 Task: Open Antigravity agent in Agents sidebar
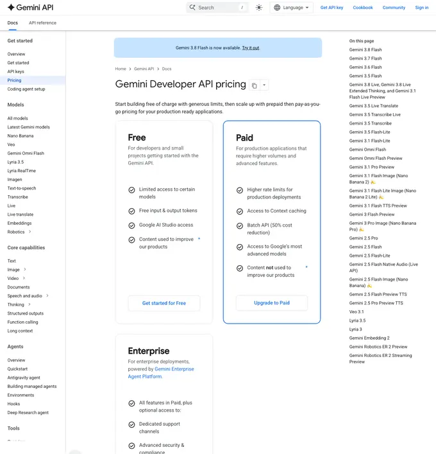[x=24, y=378]
